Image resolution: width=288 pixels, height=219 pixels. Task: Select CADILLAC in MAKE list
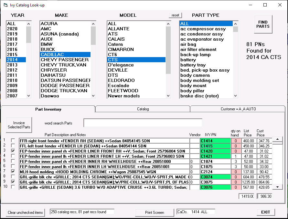click(x=65, y=55)
